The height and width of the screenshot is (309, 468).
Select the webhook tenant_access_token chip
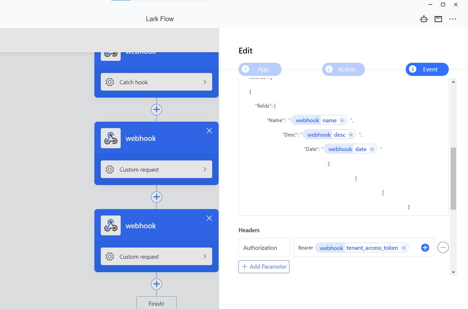[x=362, y=248]
